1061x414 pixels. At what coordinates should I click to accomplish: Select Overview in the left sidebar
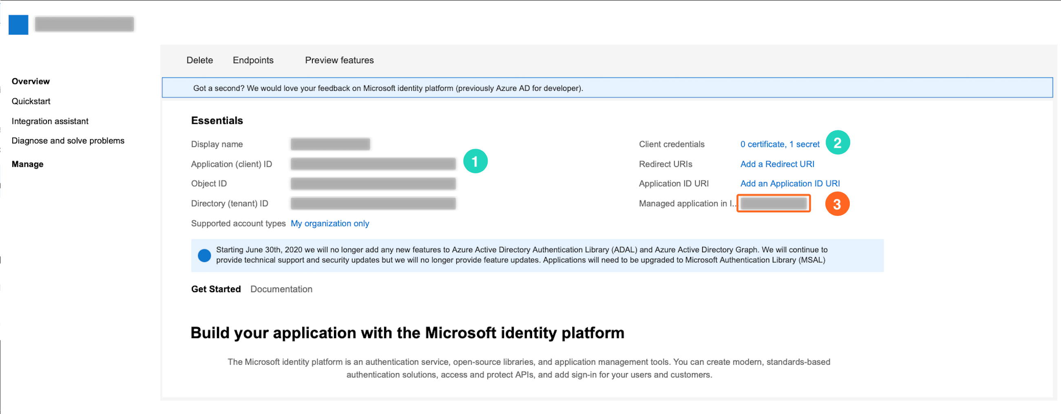(31, 81)
